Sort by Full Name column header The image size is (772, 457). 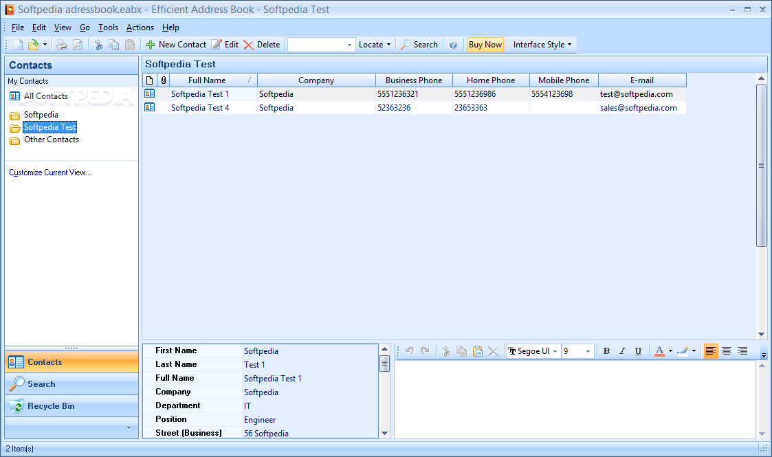click(x=213, y=80)
